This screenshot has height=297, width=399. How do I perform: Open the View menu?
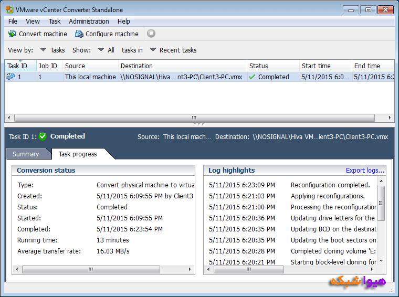tap(33, 22)
